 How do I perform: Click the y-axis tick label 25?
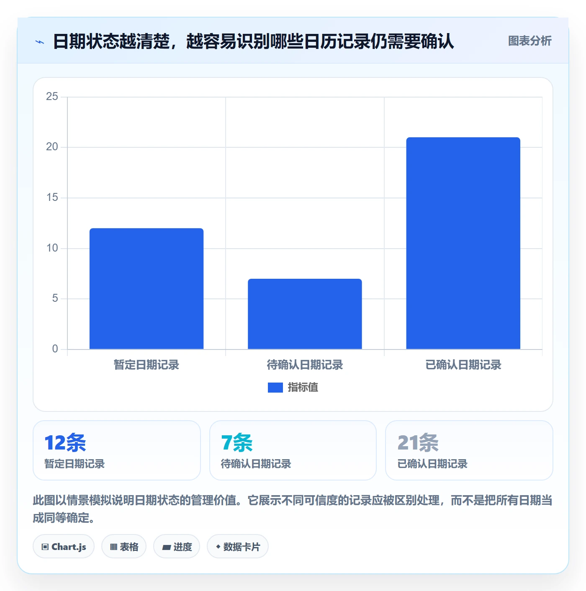coord(52,97)
